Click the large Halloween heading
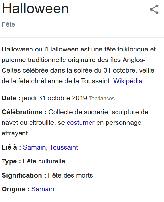The width and height of the screenshot is (164, 202). tap(35, 8)
